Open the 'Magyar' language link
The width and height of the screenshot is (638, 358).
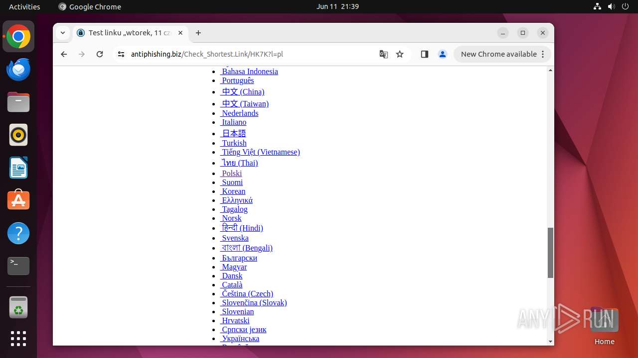click(234, 267)
